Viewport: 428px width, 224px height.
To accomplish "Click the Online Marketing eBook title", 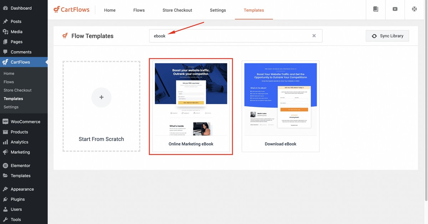I will pos(191,144).
